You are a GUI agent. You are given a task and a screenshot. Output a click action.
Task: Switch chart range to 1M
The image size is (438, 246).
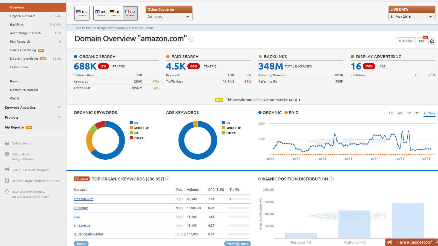391,113
